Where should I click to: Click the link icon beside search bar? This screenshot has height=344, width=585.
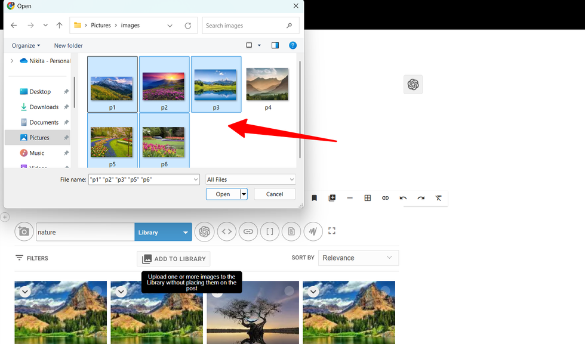(248, 232)
